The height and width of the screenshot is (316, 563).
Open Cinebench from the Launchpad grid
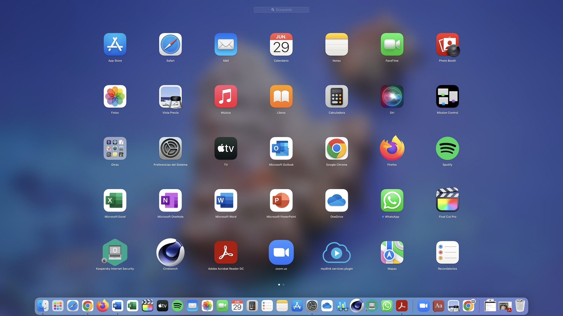pos(170,252)
